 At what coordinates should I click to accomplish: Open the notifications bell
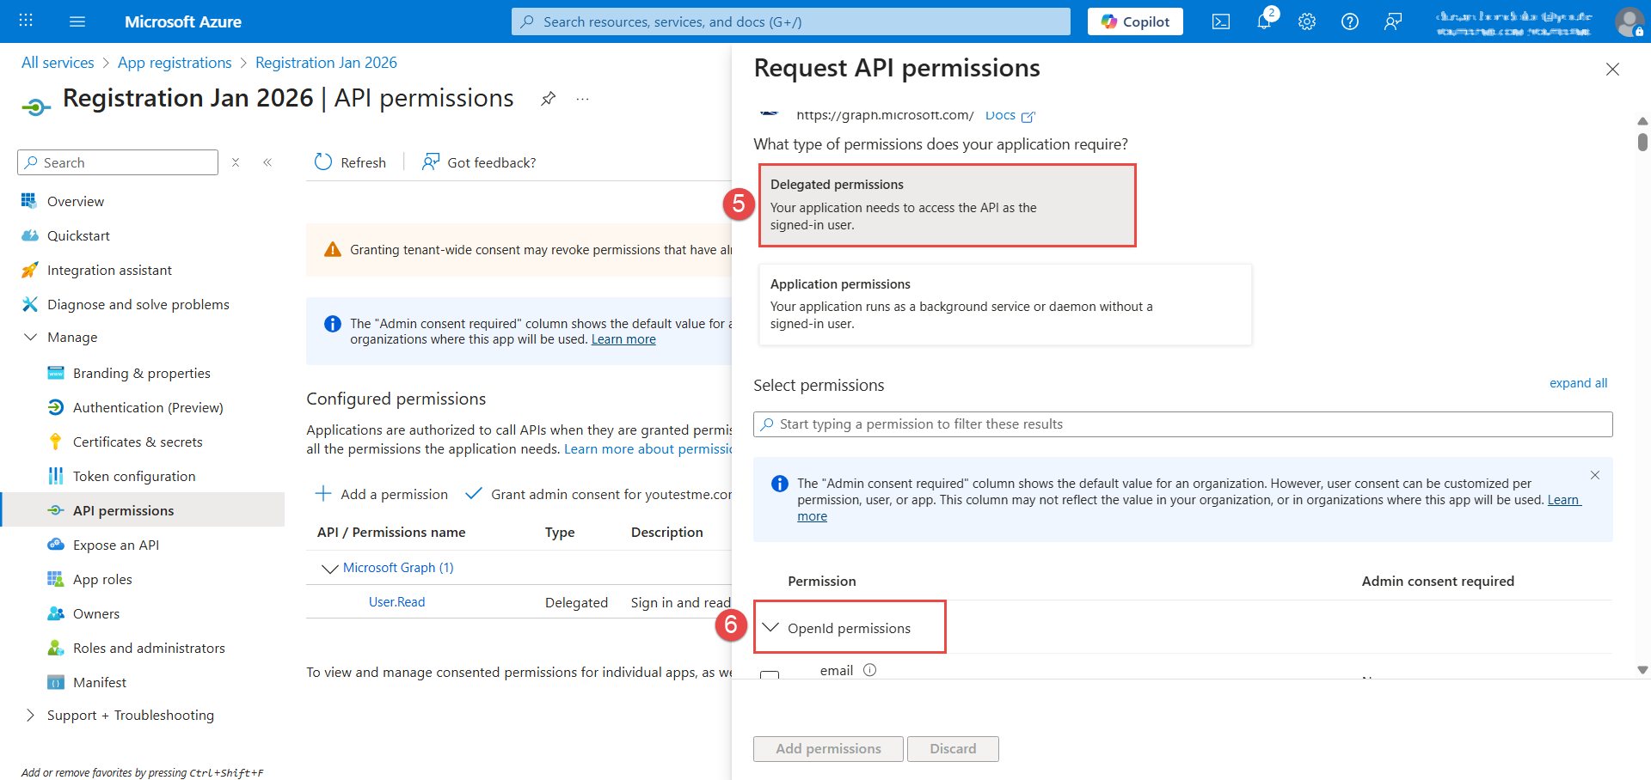pyautogui.click(x=1263, y=21)
